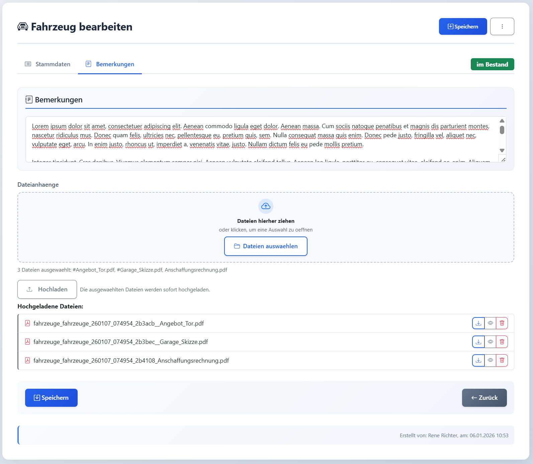Download the Garage_Skizze.pdf file
The image size is (533, 464).
point(478,342)
